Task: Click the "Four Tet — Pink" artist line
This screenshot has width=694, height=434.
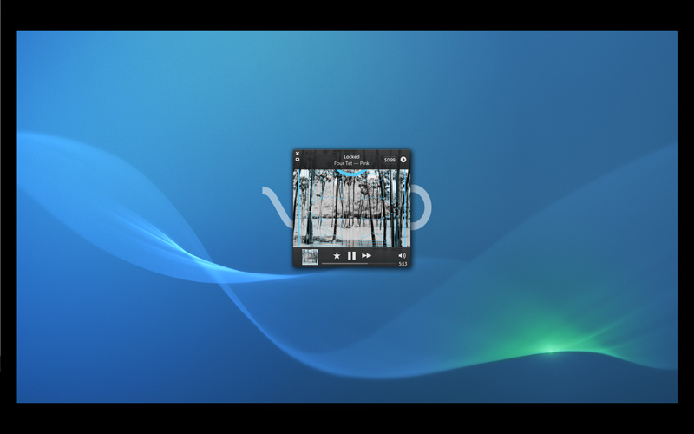Action: coord(351,163)
